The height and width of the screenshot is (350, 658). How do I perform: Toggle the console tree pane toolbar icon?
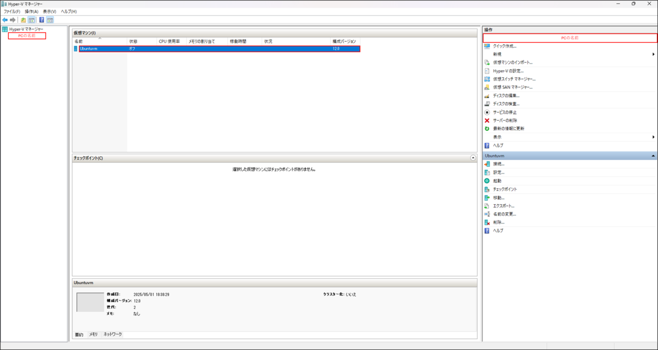[32, 20]
